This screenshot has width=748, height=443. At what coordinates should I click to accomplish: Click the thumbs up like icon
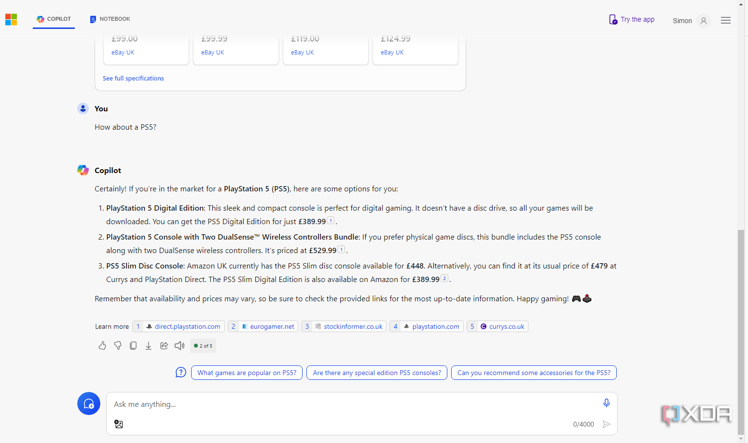pos(102,346)
